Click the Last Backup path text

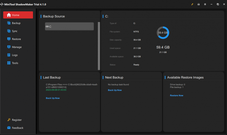coord(72,86)
